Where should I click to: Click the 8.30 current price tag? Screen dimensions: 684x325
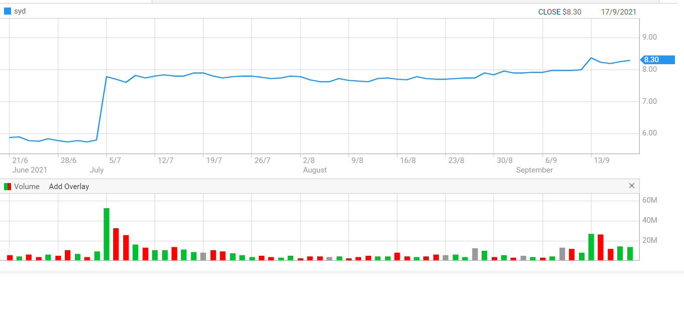pyautogui.click(x=658, y=60)
